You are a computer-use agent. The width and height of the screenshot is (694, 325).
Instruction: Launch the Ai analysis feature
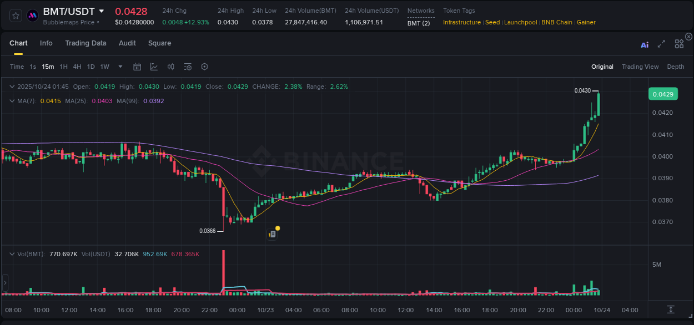[x=644, y=45]
